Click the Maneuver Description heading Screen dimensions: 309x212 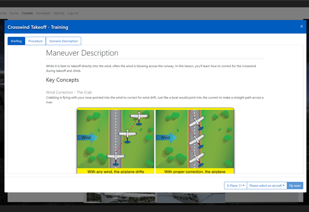click(82, 53)
